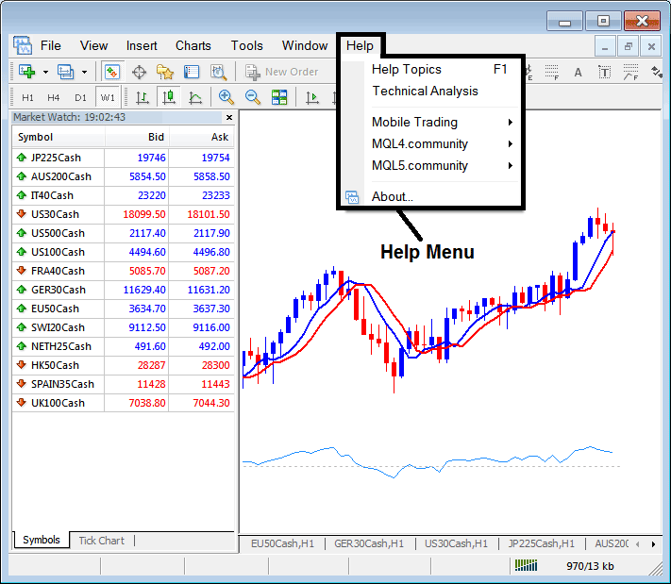Open the Navigator folder-star icon
The width and height of the screenshot is (671, 584).
point(165,72)
